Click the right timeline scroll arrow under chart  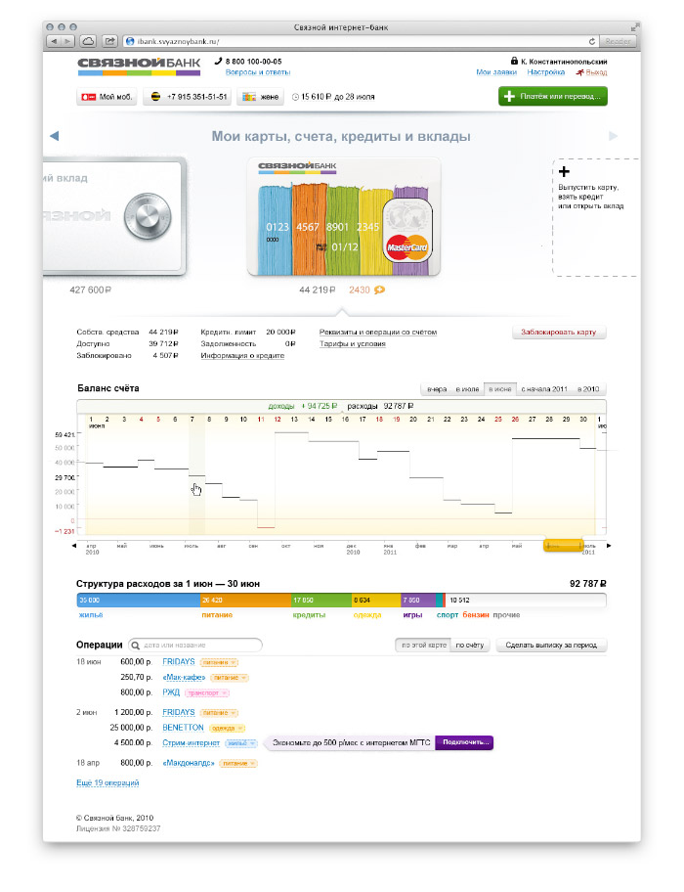[610, 545]
